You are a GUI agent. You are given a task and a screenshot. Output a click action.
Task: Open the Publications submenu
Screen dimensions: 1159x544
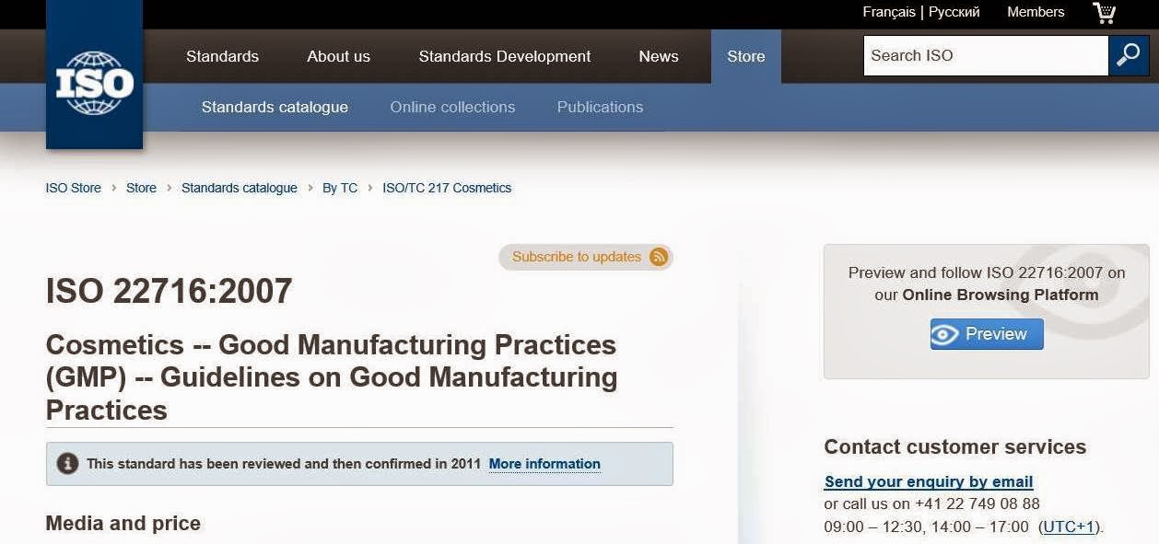point(600,107)
